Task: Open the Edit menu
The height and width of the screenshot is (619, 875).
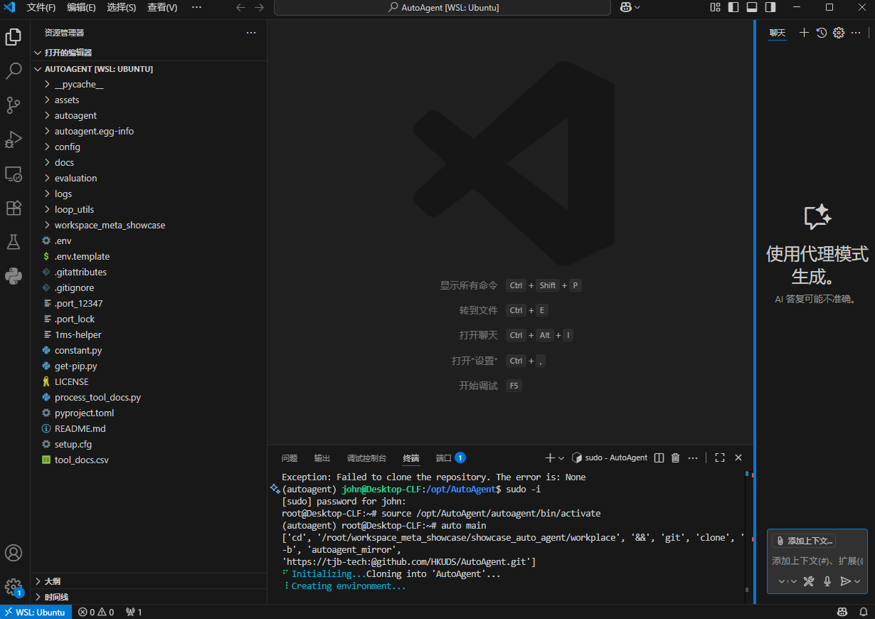Action: click(81, 7)
